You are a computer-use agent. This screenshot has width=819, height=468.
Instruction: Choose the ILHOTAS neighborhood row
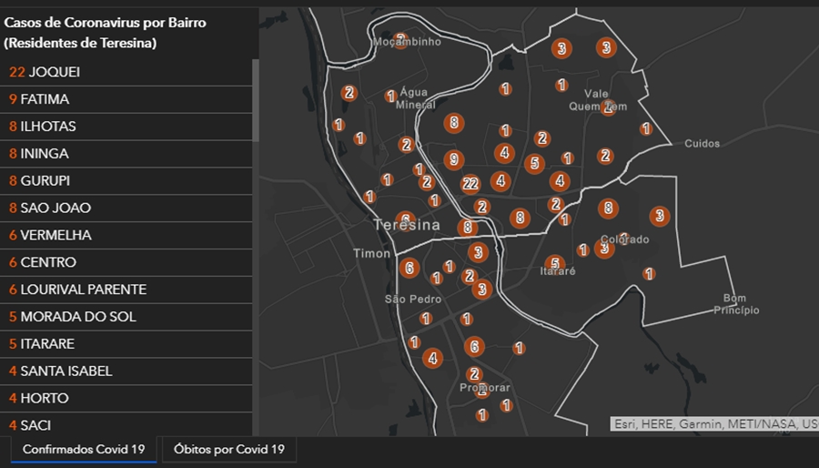pos(126,127)
